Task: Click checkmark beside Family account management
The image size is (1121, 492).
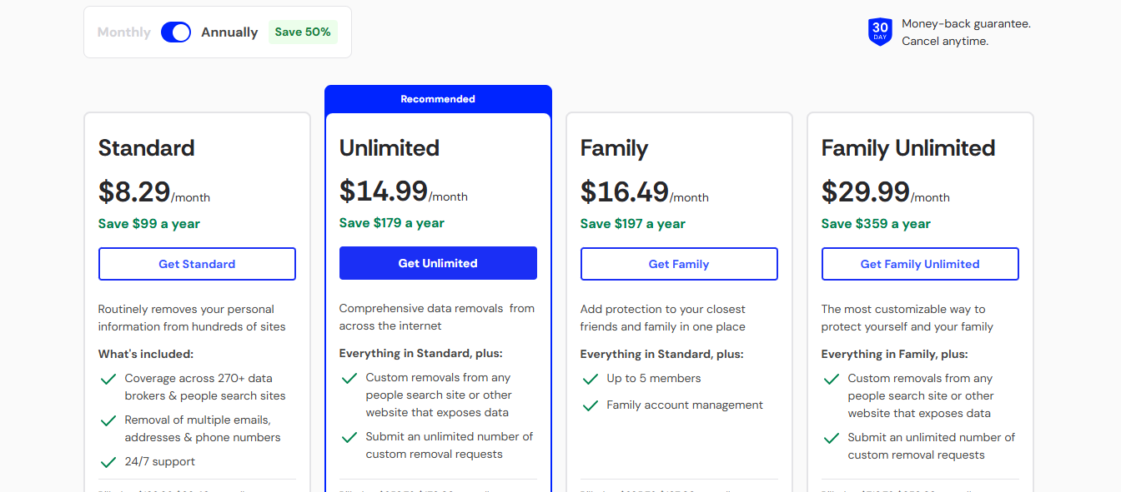Action: point(591,405)
